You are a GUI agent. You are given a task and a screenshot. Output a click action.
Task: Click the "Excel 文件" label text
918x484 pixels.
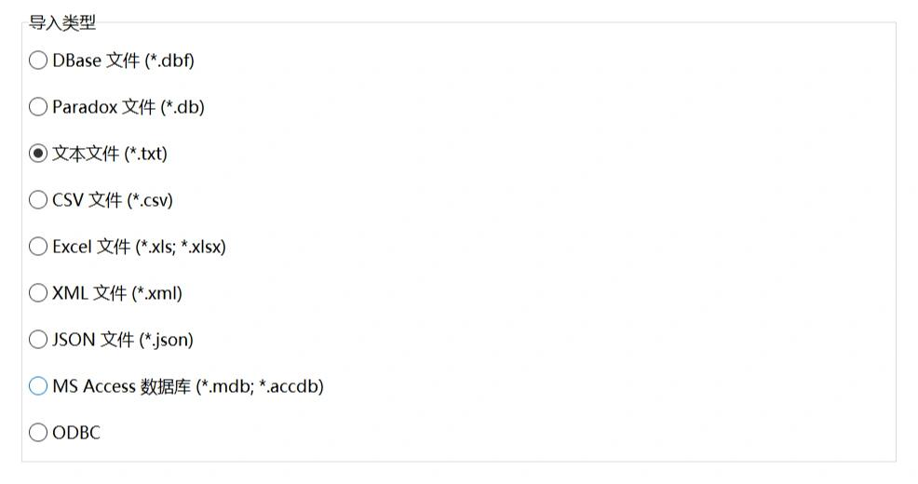pos(90,247)
